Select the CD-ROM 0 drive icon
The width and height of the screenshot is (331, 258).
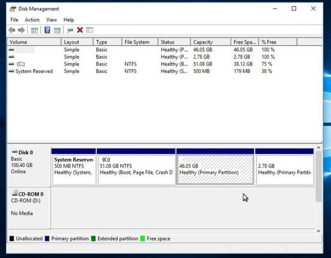[x=15, y=193]
